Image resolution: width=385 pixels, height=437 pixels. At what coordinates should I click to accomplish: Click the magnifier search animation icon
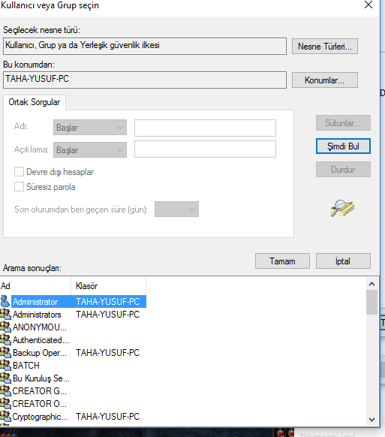(x=342, y=208)
